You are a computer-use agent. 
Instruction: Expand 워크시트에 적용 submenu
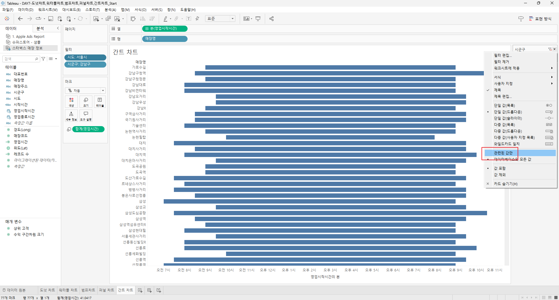click(x=520, y=68)
